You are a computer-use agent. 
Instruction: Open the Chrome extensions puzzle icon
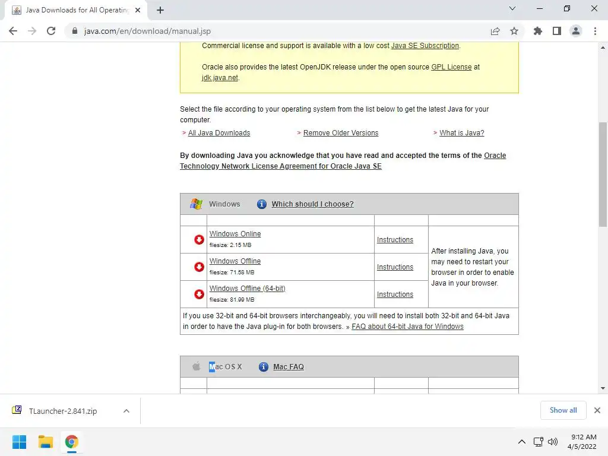(x=538, y=31)
